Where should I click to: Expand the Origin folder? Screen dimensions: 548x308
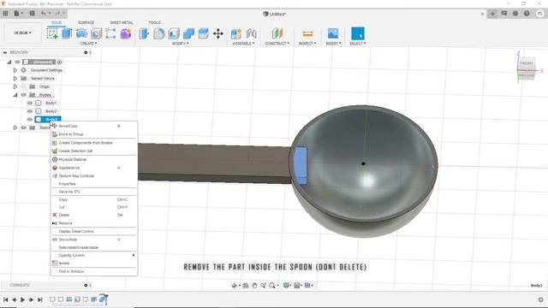point(15,86)
